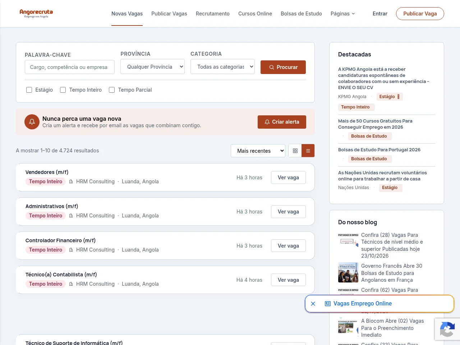Open the Vendedores (m/f) job title
Screen dimensions: 460x345
point(47,172)
